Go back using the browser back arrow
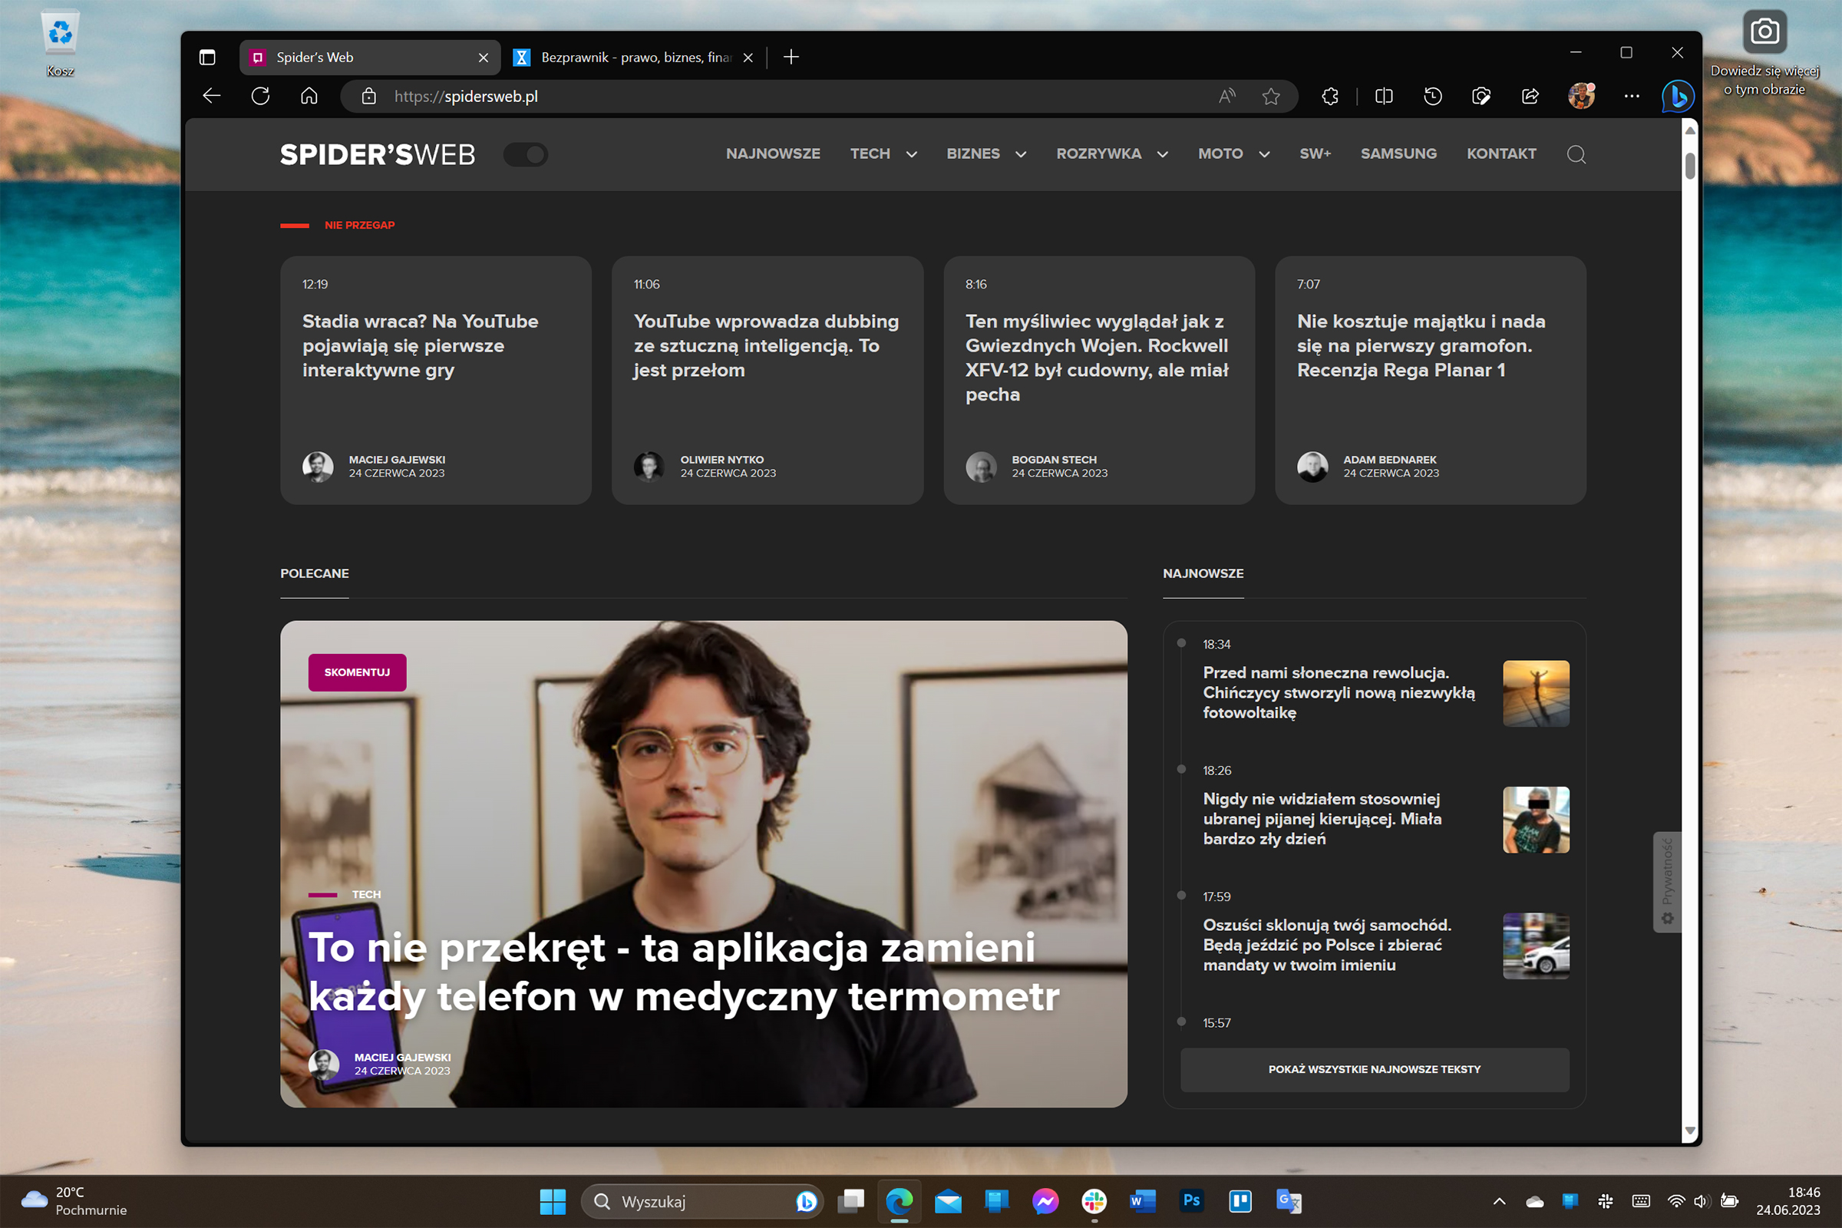This screenshot has width=1842, height=1228. pos(212,97)
